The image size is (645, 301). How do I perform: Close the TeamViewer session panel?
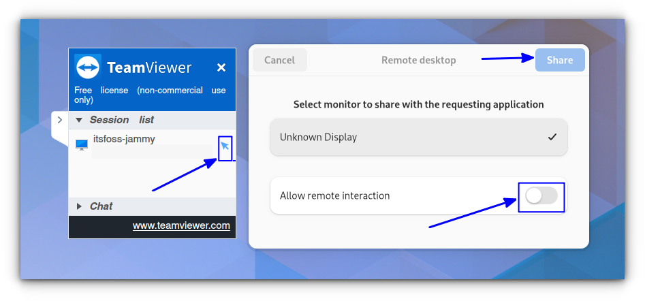(221, 67)
